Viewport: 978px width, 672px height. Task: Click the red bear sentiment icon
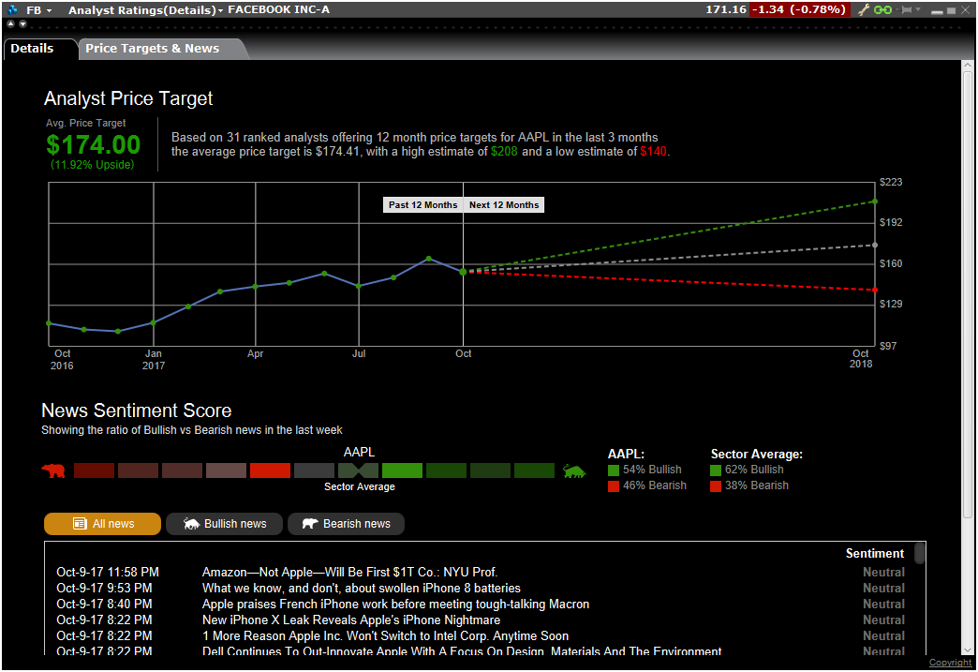[53, 470]
